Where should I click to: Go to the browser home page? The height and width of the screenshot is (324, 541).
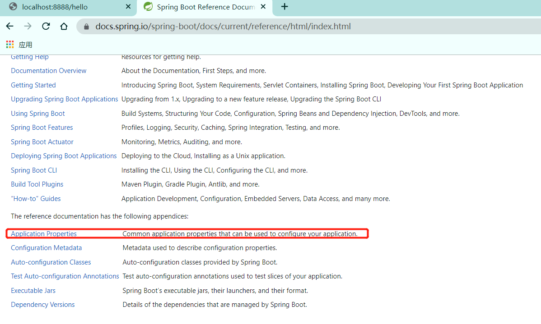(64, 26)
